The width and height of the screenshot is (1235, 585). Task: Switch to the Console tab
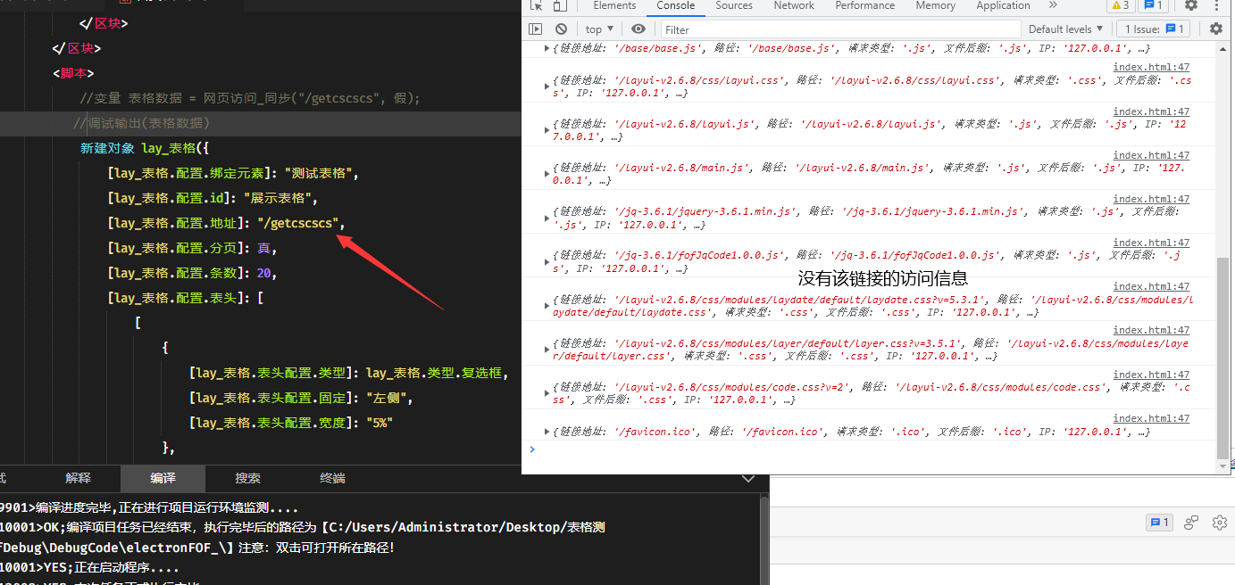click(676, 5)
